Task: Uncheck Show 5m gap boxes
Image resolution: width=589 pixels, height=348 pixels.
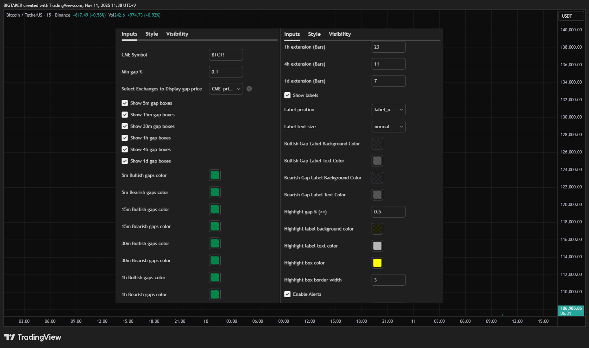Action: 125,103
